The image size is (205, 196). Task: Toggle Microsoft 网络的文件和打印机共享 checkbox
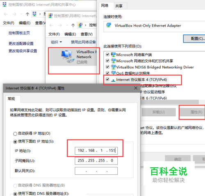[x=107, y=61]
